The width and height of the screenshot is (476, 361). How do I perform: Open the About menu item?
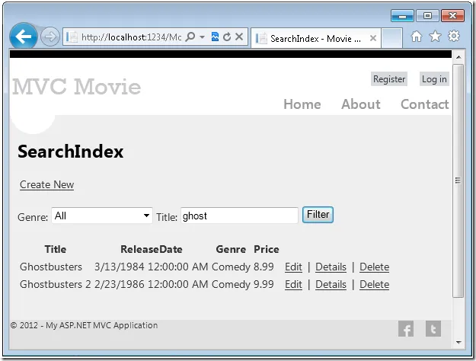360,104
